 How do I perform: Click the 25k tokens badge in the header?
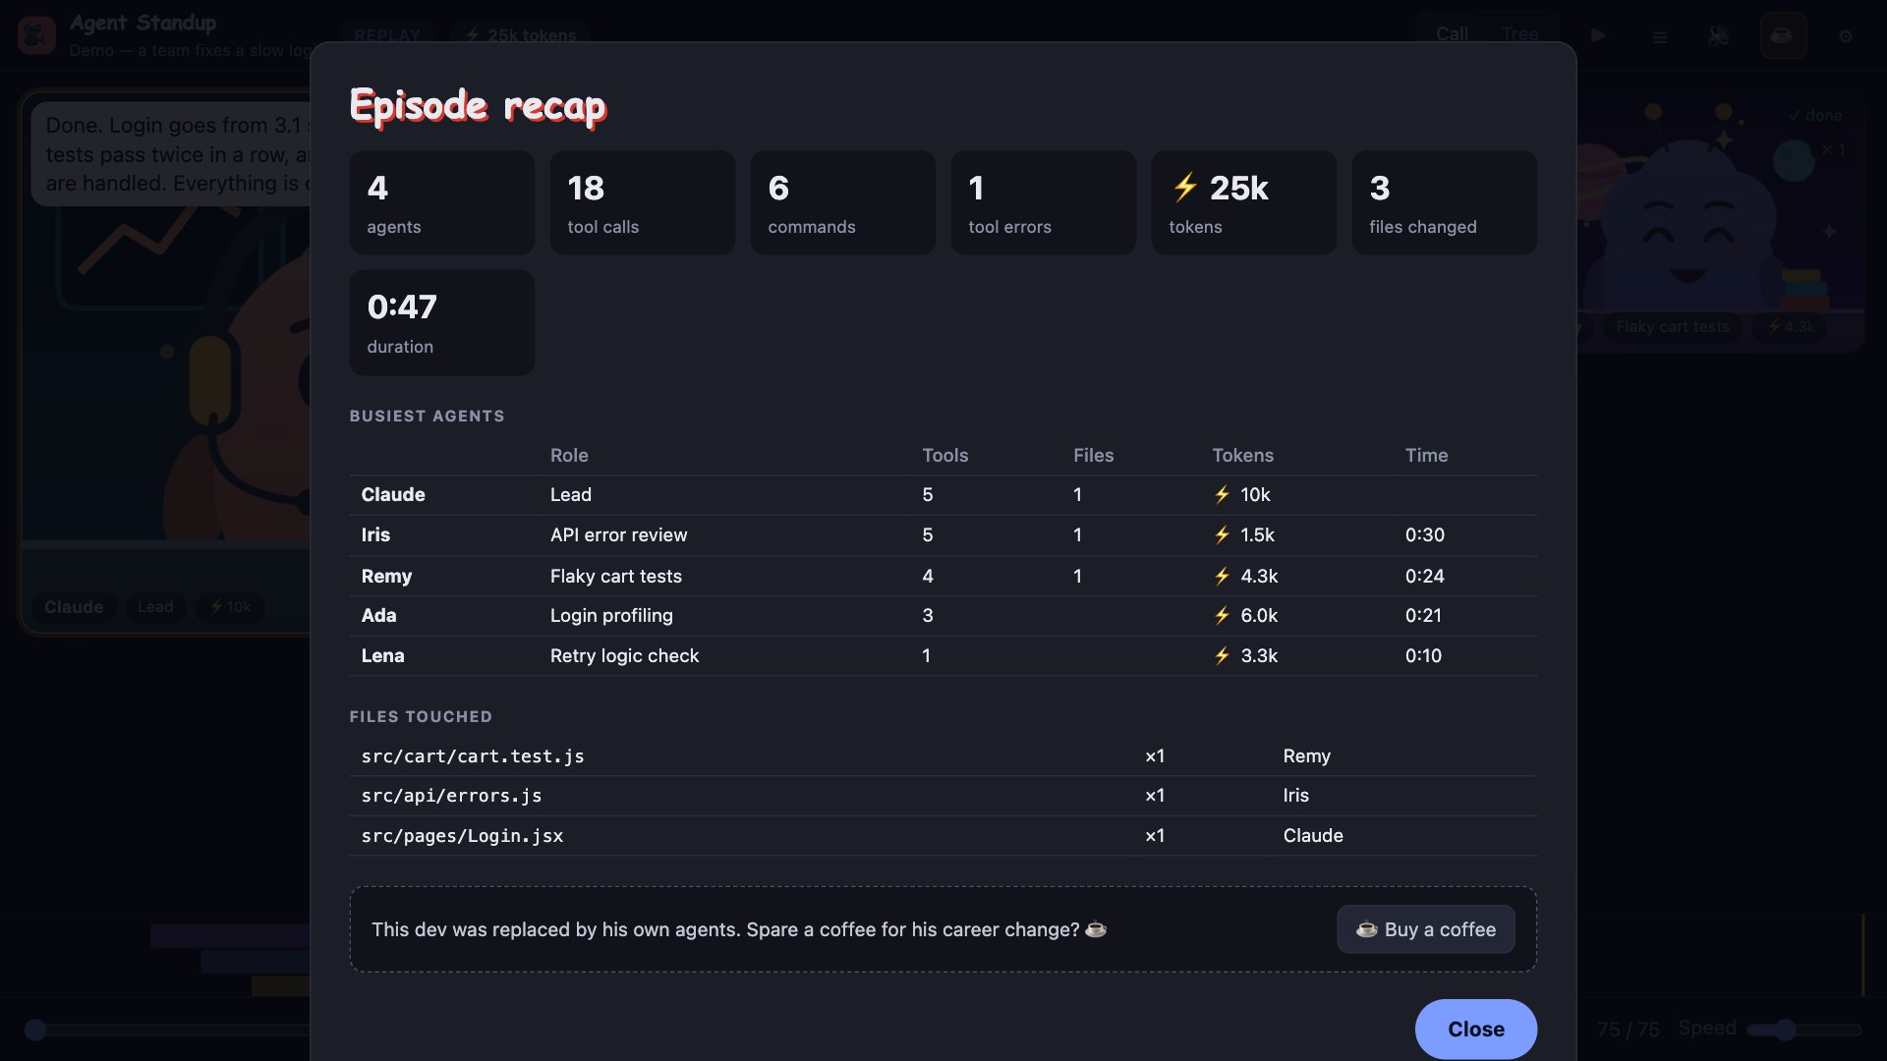[521, 35]
